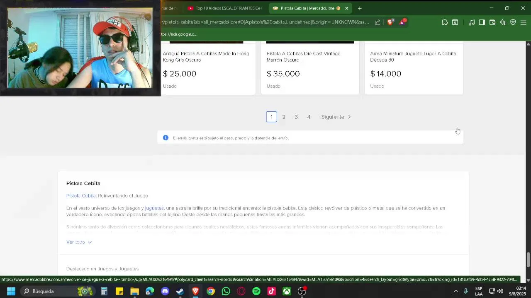
Task: Open Microsoft Edge from the taskbar
Action: (x=150, y=291)
